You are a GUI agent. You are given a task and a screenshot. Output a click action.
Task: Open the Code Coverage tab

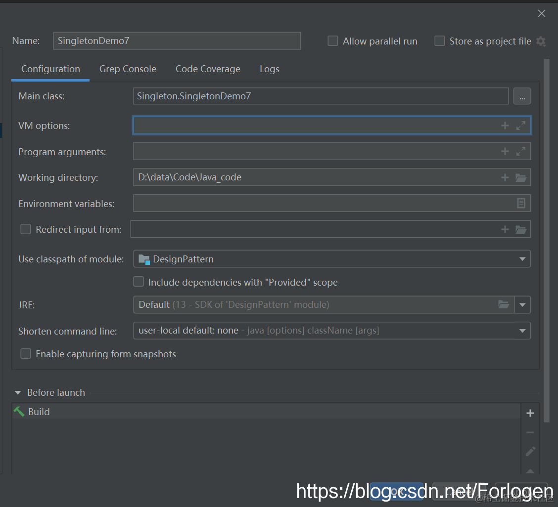tap(208, 69)
